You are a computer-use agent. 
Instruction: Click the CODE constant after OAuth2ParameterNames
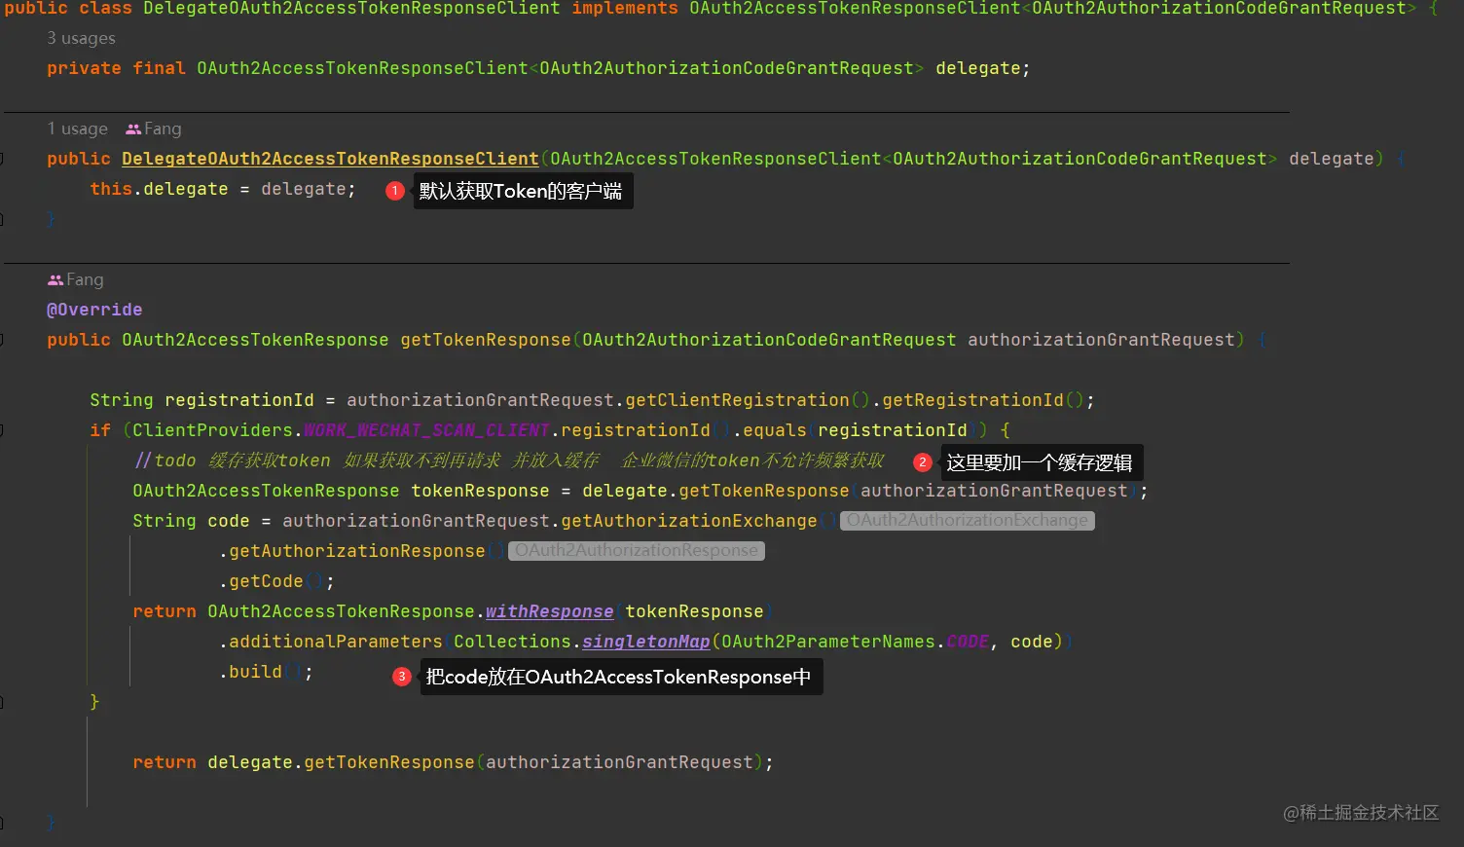point(968,642)
